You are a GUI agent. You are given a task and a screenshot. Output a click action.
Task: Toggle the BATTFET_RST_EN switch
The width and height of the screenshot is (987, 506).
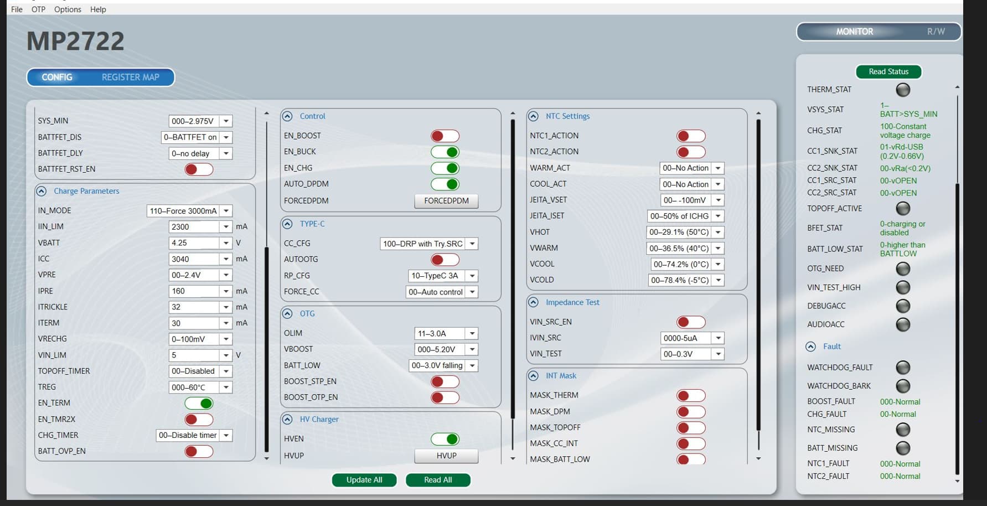coord(199,169)
